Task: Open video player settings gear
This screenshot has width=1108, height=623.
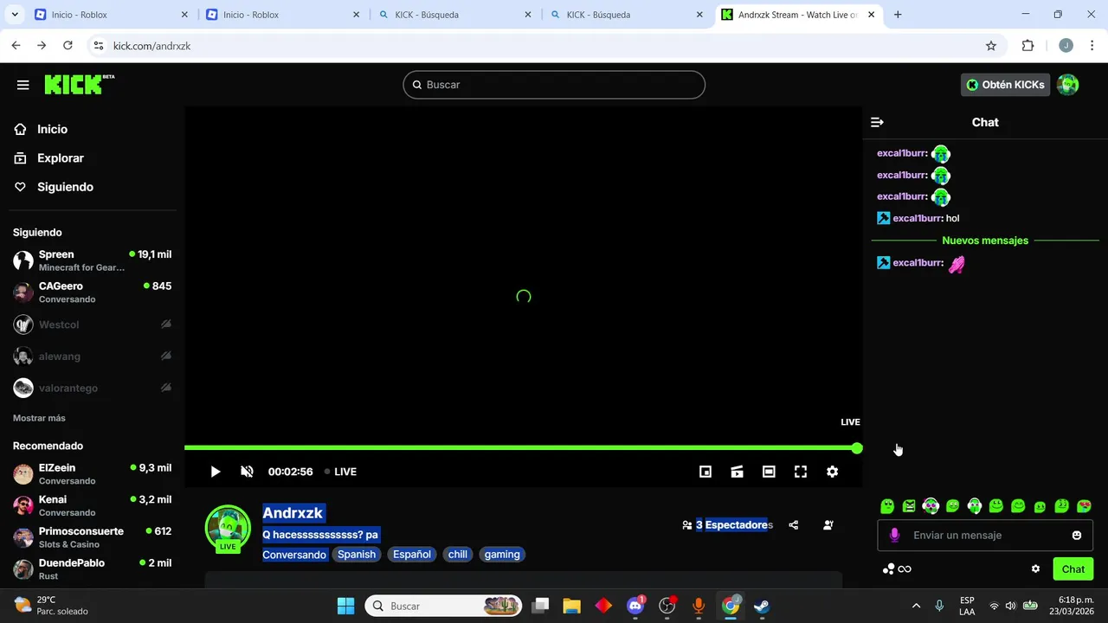Action: point(832,472)
